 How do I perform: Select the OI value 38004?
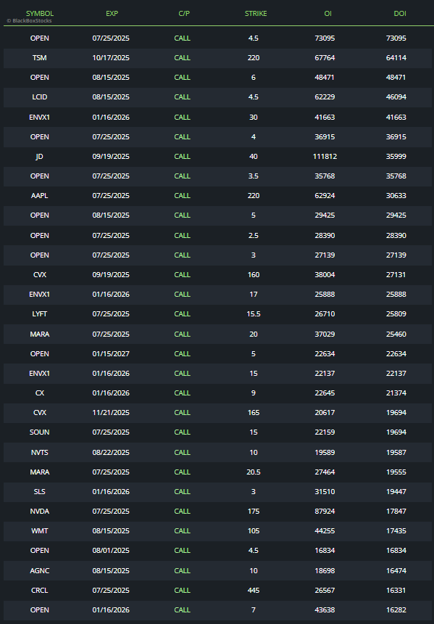[325, 274]
